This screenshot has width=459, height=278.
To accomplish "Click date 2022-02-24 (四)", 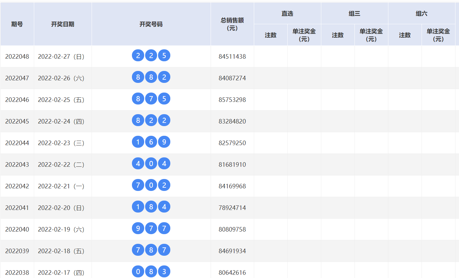I will click(61, 121).
